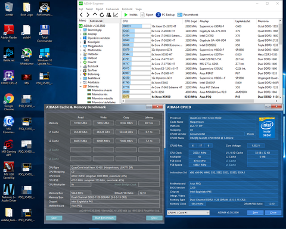Expand the Háttértár tree node
Viewport: 286px width, 229px height.
[x=80, y=54]
